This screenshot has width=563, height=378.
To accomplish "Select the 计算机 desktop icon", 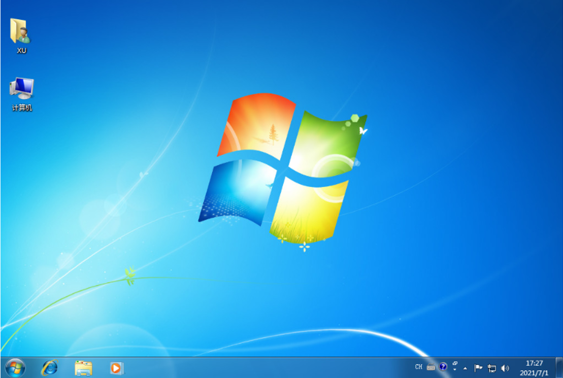I will point(21,94).
